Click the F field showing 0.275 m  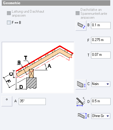(101, 40)
